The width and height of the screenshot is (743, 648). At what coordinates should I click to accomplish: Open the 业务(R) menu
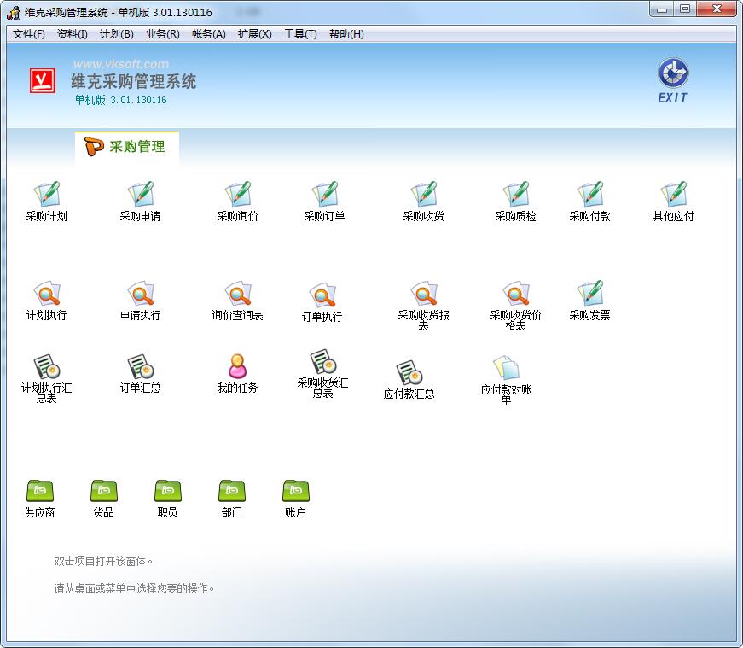(163, 34)
